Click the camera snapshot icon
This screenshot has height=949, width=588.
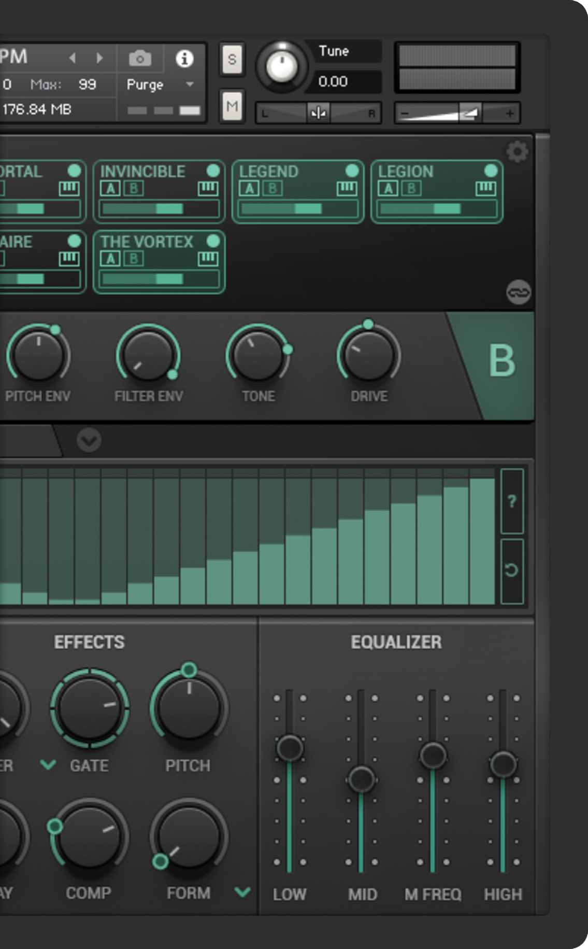click(x=140, y=59)
